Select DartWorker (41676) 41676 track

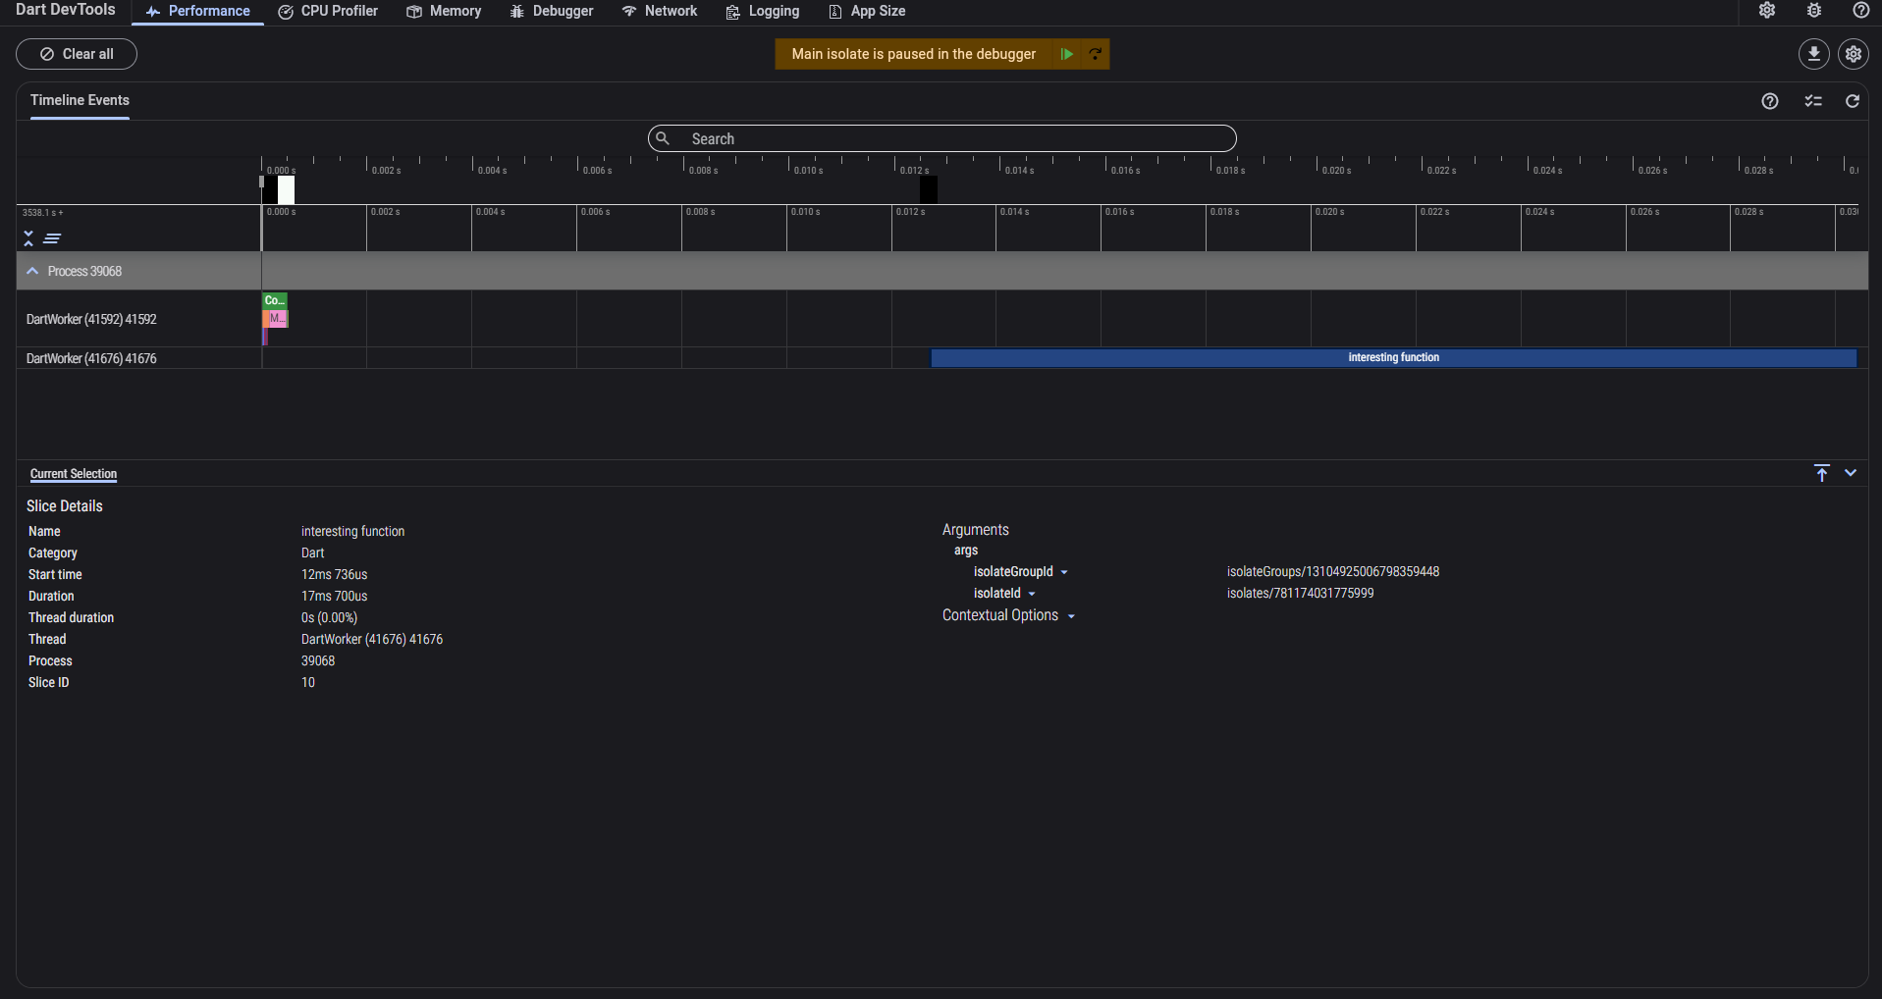pyautogui.click(x=91, y=358)
